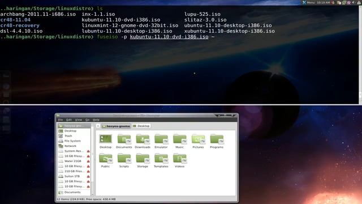This screenshot has height=204, width=362.
Task: Open the Emulator folder icon
Action: click(161, 139)
